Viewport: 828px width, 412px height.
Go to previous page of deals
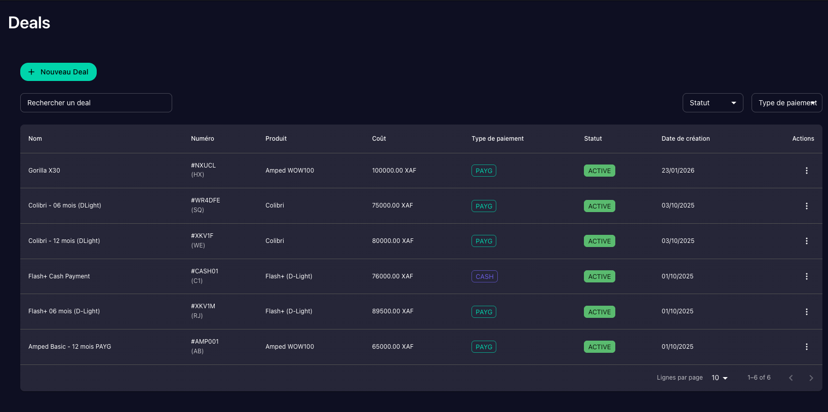[x=791, y=378]
